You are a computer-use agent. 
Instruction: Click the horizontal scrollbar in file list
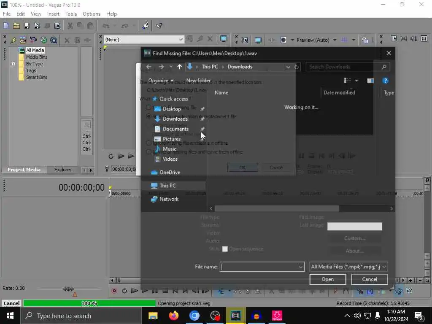pyautogui.click(x=277, y=208)
